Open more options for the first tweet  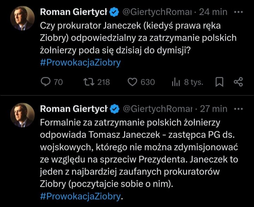click(239, 12)
